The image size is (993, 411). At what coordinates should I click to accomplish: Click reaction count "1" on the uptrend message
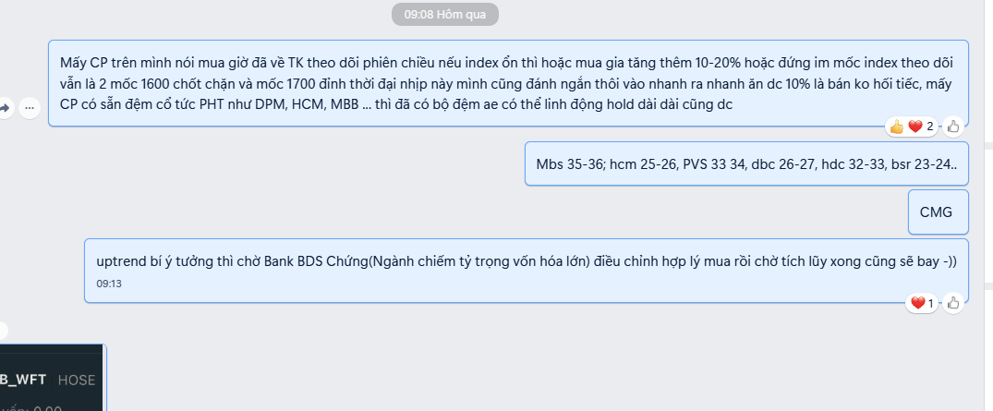point(930,302)
